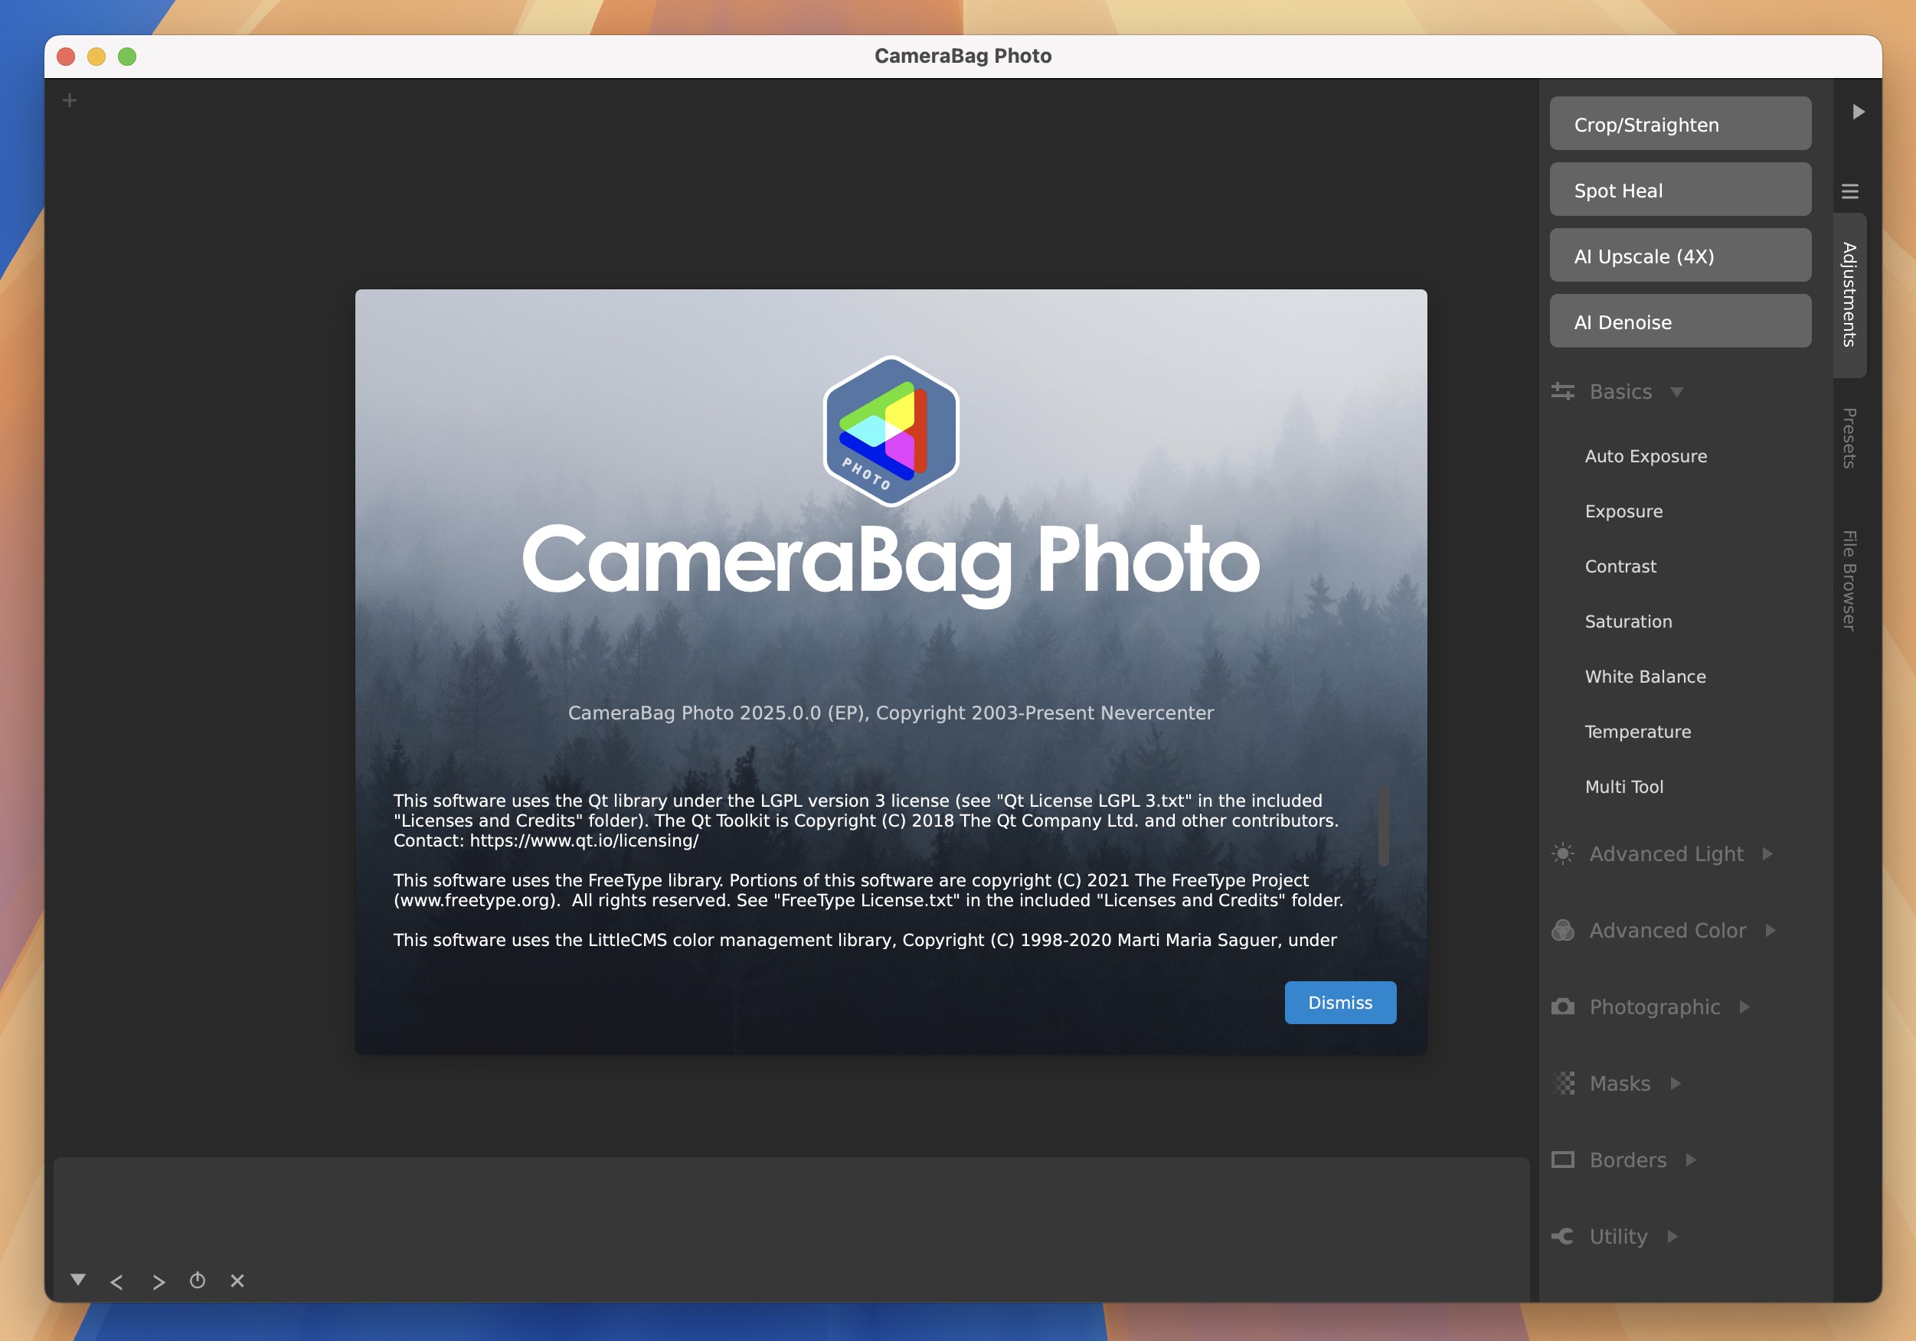Click the Basics sliders icon
This screenshot has height=1341, width=1916.
[x=1562, y=391]
